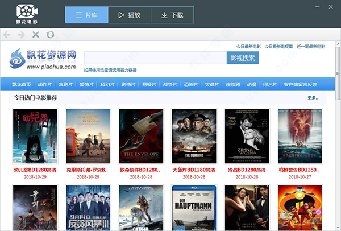Click the 幼儿怨BD1280高清 title link
Screen dimensions: 341x231
[x=35, y=170]
